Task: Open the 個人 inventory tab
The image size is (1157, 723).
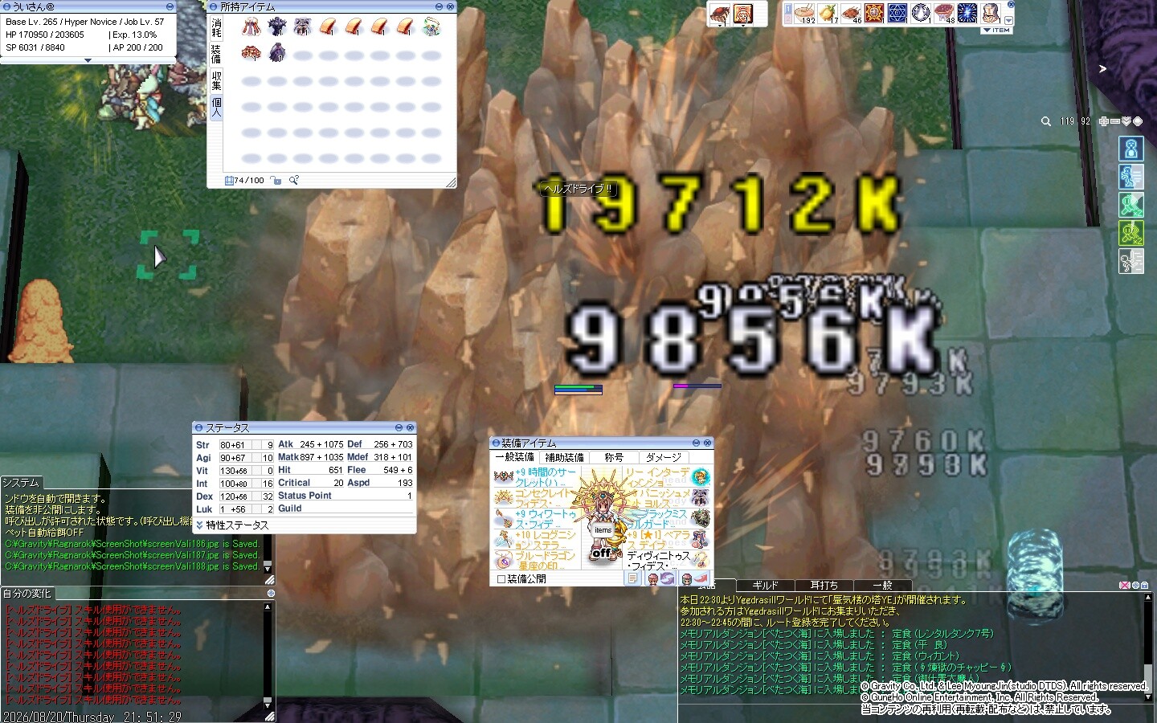Action: (216, 107)
